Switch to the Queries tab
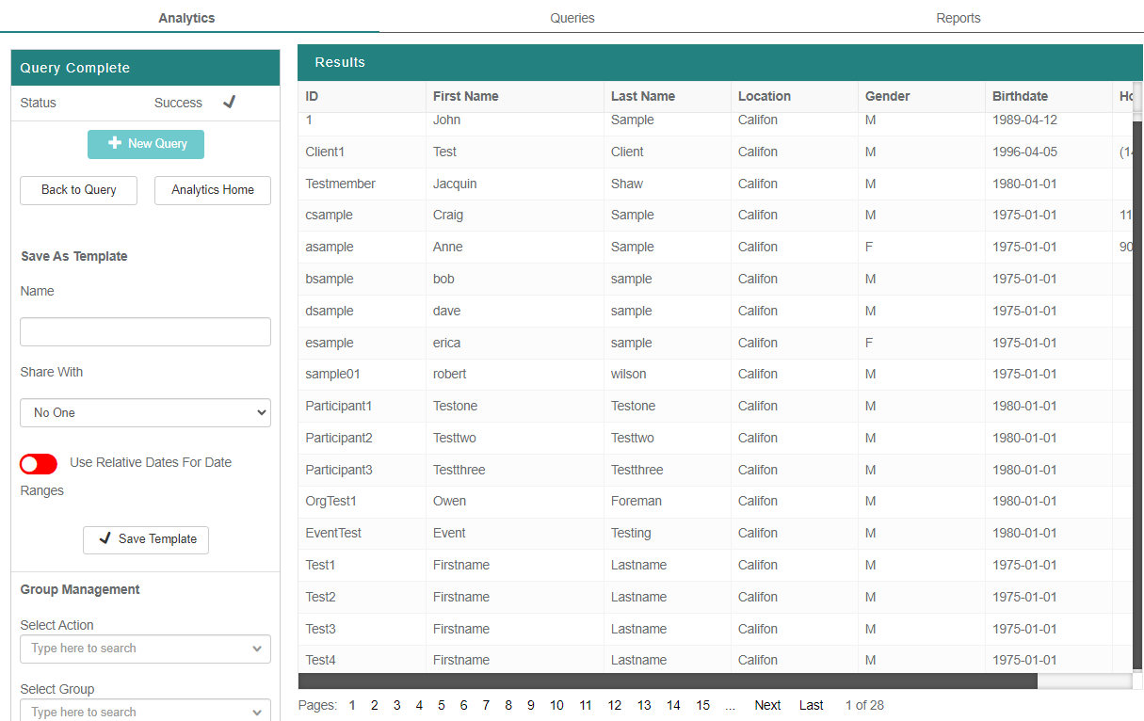The width and height of the screenshot is (1144, 721). click(572, 18)
